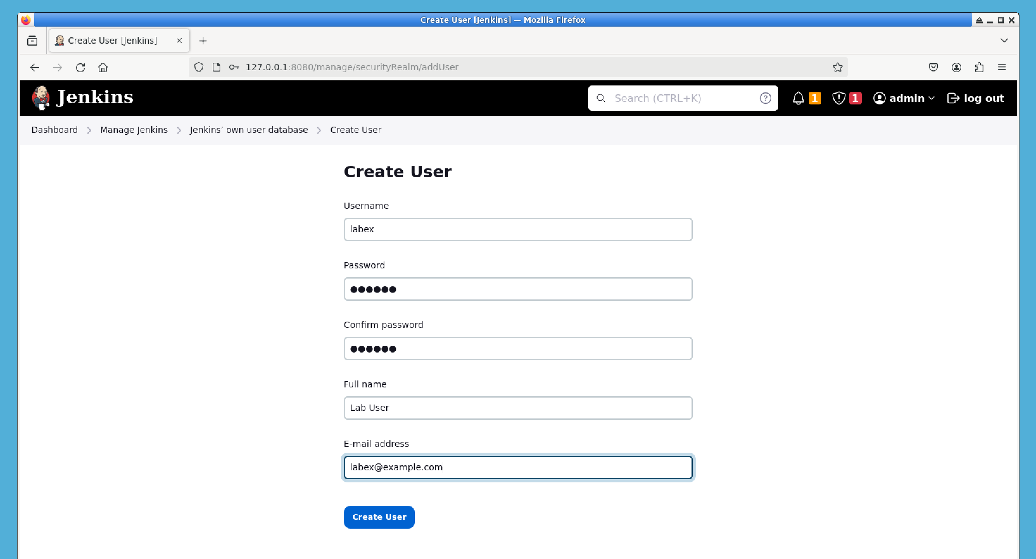
Task: Select the Create User [Jenkins] tab
Action: tap(119, 41)
